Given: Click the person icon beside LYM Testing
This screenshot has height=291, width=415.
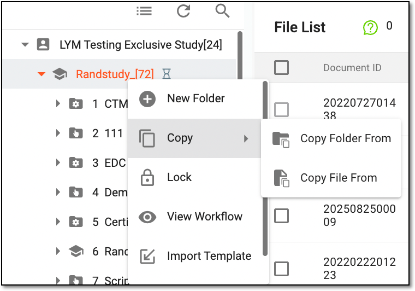Looking at the screenshot, I should point(43,44).
